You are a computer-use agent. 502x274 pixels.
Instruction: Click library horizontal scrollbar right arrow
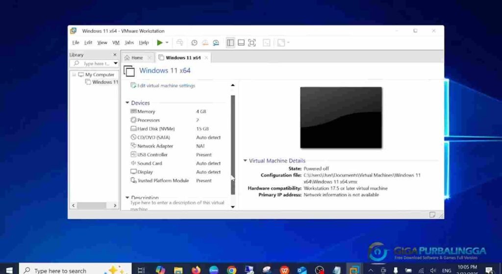click(115, 205)
